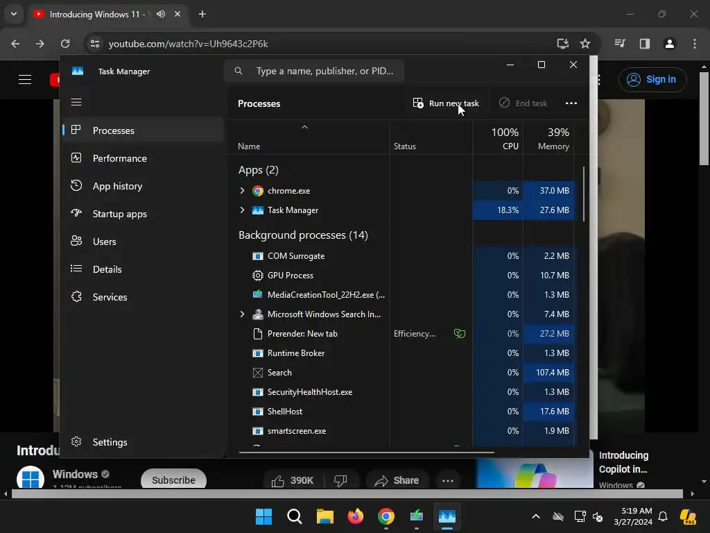Open the Services page
This screenshot has width=710, height=533.
point(143,297)
